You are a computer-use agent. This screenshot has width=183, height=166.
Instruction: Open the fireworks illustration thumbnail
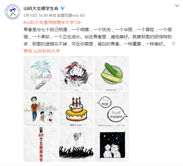click(41, 74)
